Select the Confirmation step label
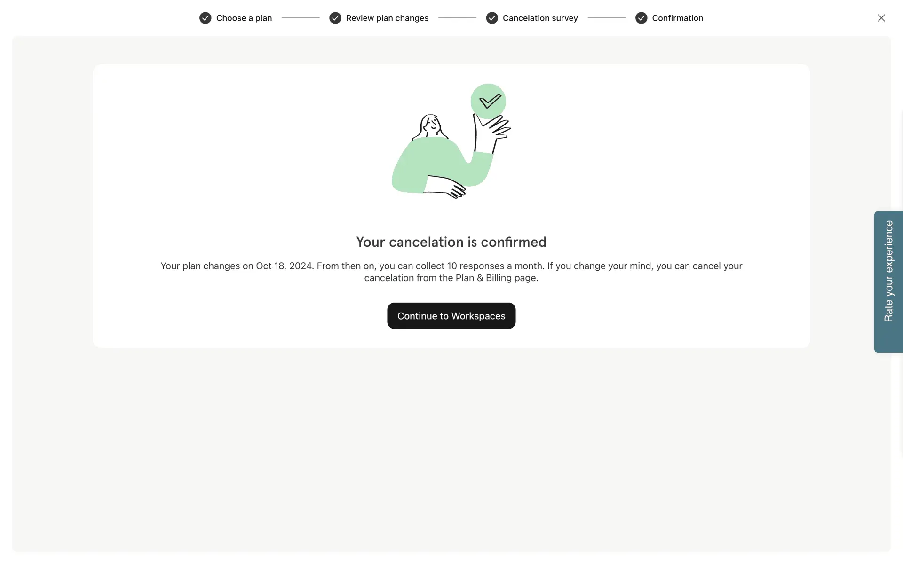This screenshot has height=564, width=903. pyautogui.click(x=677, y=18)
